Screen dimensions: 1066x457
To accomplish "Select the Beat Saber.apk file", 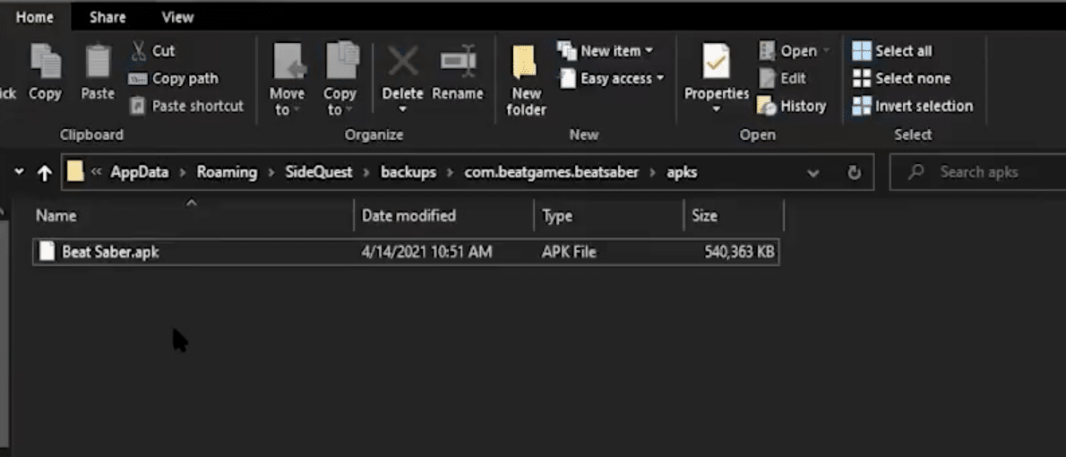I will tap(406, 253).
